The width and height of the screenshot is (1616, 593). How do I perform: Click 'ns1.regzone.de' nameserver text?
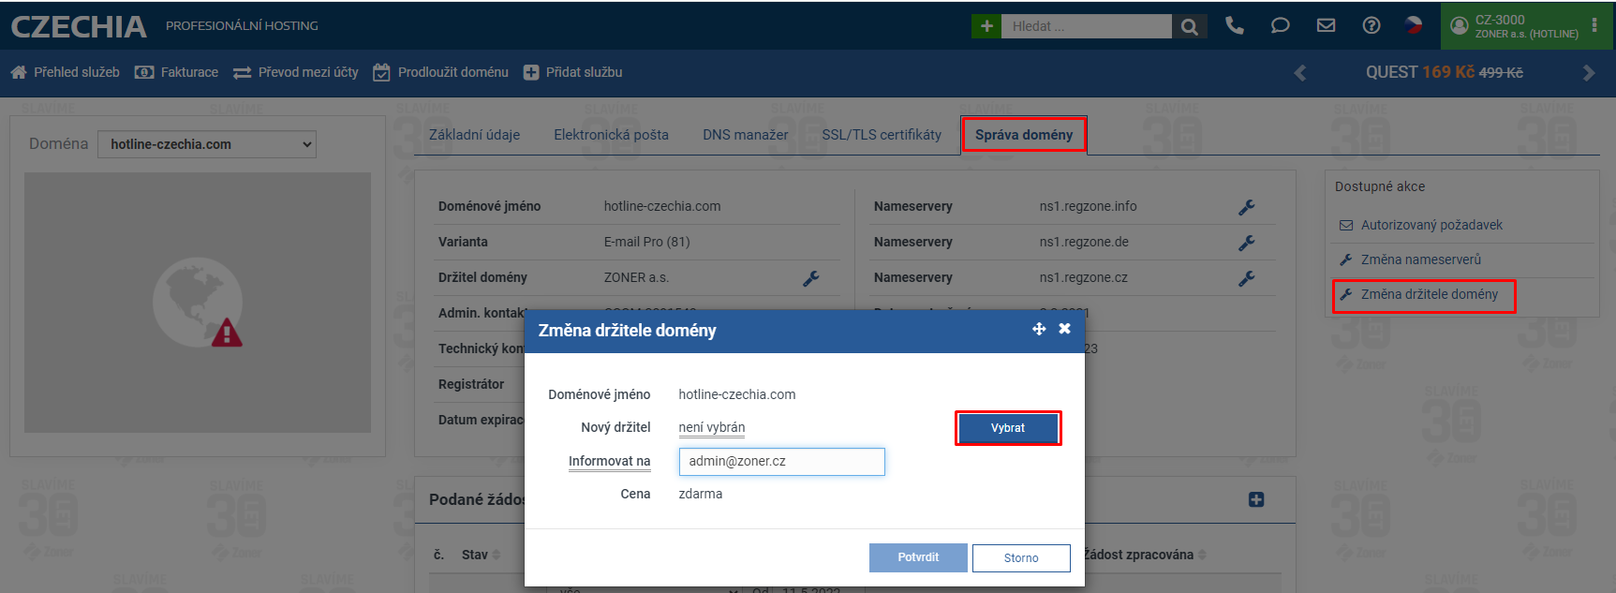1084,242
